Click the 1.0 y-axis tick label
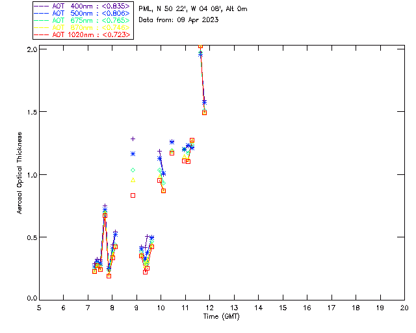The height and width of the screenshot is (333, 416). click(32, 174)
